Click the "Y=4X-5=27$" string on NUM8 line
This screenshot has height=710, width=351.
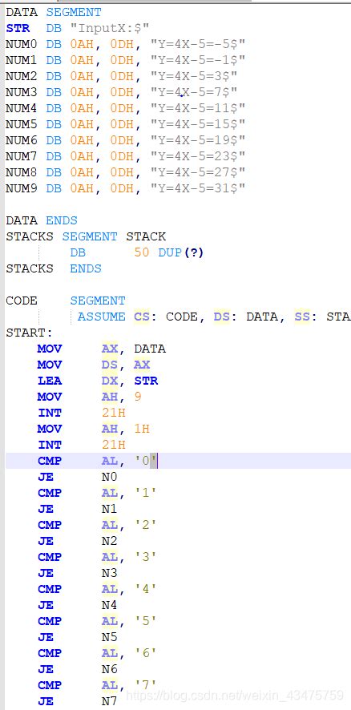(198, 172)
